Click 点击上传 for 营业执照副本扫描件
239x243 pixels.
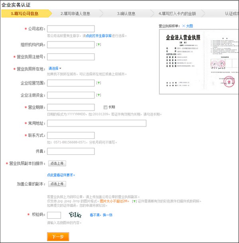tap(57, 163)
